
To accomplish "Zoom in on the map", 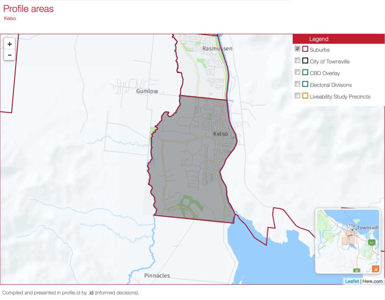I will coord(9,44).
